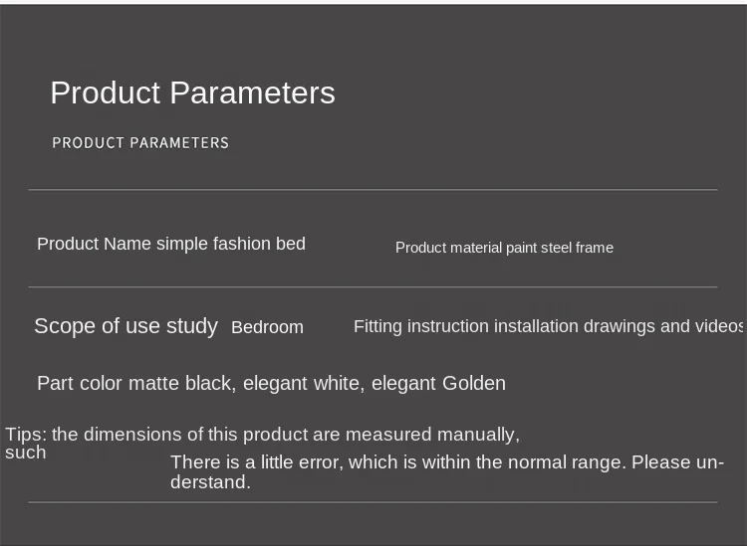Click the "Product material" label
The width and height of the screenshot is (747, 546).
point(448,248)
